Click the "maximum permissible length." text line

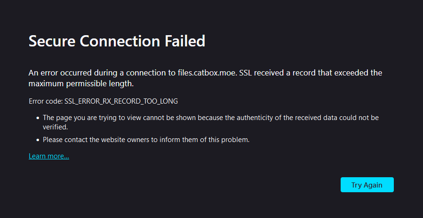coord(81,84)
